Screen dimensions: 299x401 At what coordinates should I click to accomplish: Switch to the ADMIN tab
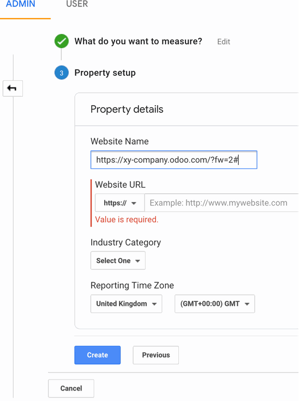20,4
